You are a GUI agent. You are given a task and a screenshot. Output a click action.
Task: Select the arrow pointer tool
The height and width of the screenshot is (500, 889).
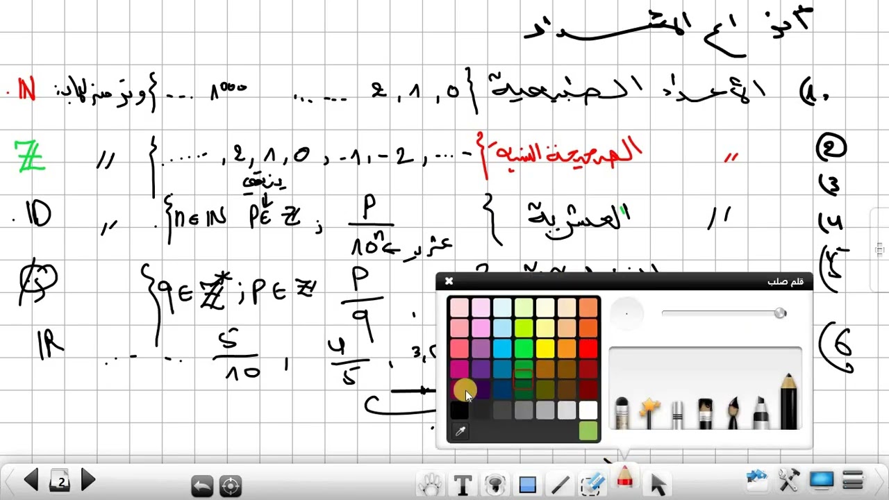tap(658, 483)
